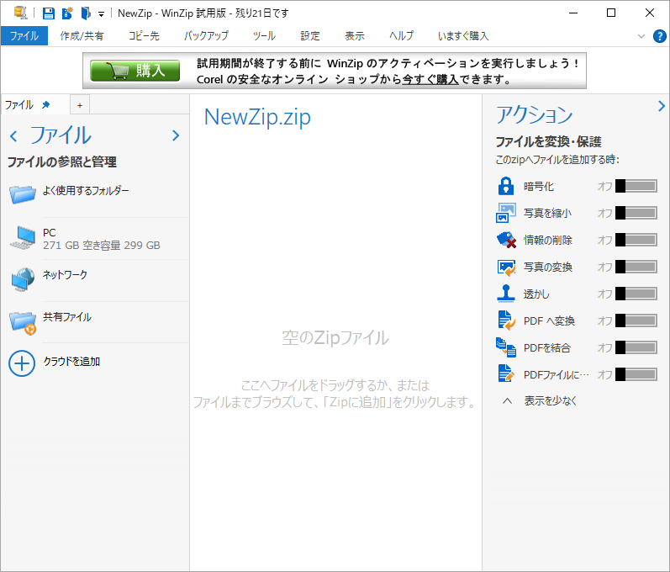Screen dimensions: 670x572
Task: Click the 写真の変換 icon
Action: [506, 267]
